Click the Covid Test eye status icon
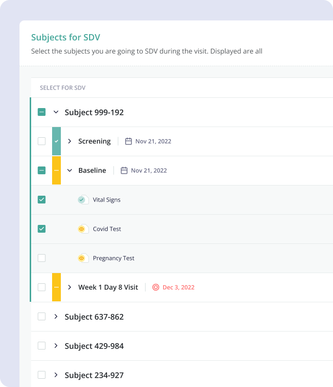 coord(82,229)
